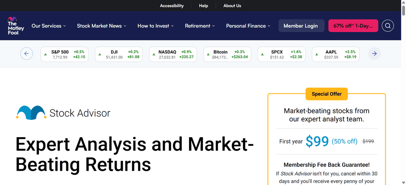
Task: Click the Stock Advisor jester hat logo
Action: tap(31, 113)
